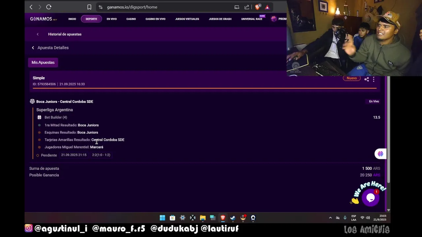The width and height of the screenshot is (422, 237).
Task: Open volume control in tray
Action: (x=368, y=218)
